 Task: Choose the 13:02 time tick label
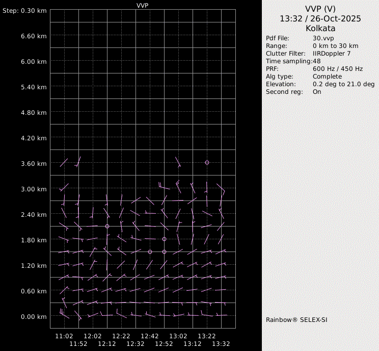[x=178, y=336]
